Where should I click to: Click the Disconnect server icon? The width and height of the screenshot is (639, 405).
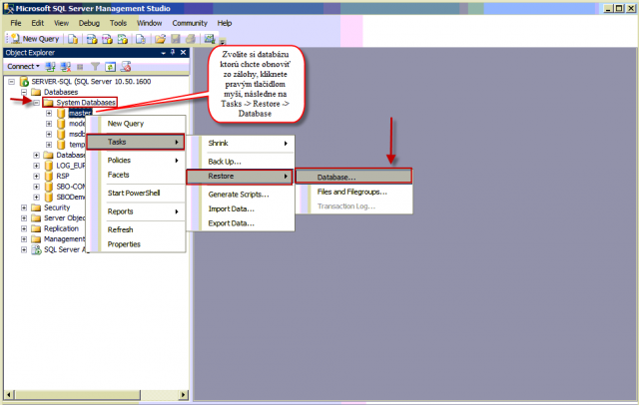pyautogui.click(x=65, y=67)
